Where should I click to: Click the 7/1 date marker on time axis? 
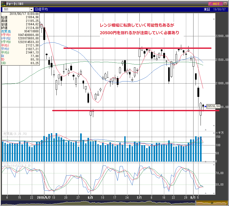click(x=139, y=197)
